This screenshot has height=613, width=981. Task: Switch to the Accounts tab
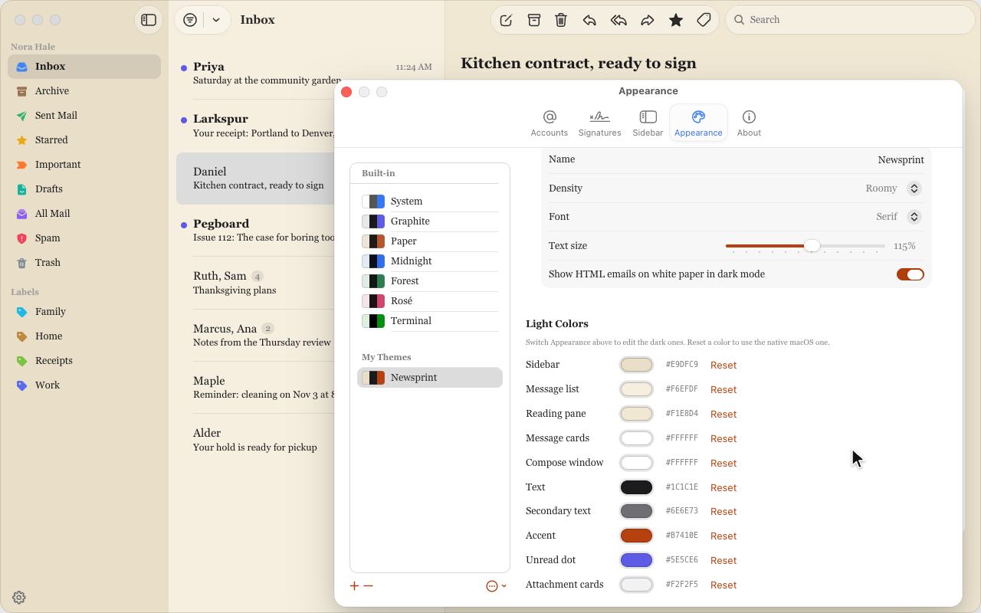coord(550,123)
